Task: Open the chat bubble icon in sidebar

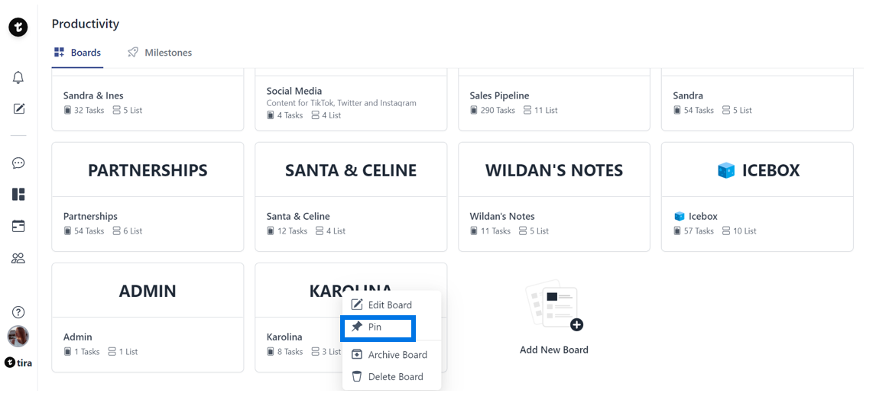Action: (x=18, y=163)
